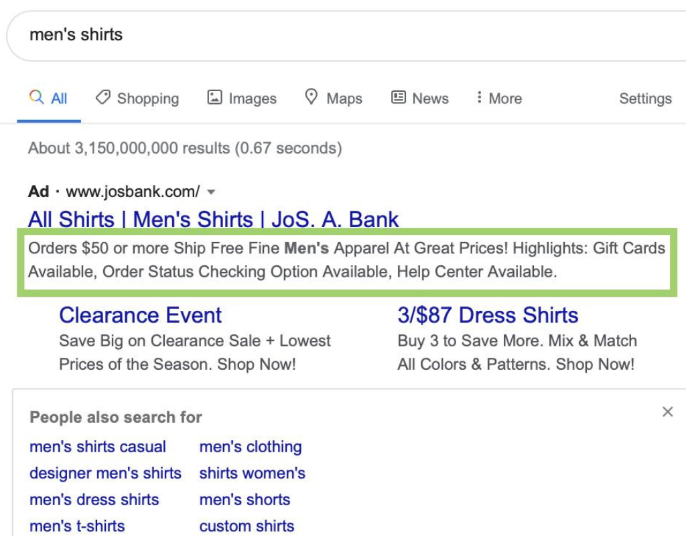Search for men's shirts casual
The width and height of the screenshot is (686, 536).
coord(98,447)
